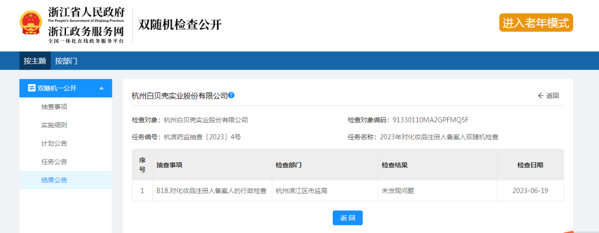
Task: Click the 检查日期 column header
Action: (x=530, y=165)
